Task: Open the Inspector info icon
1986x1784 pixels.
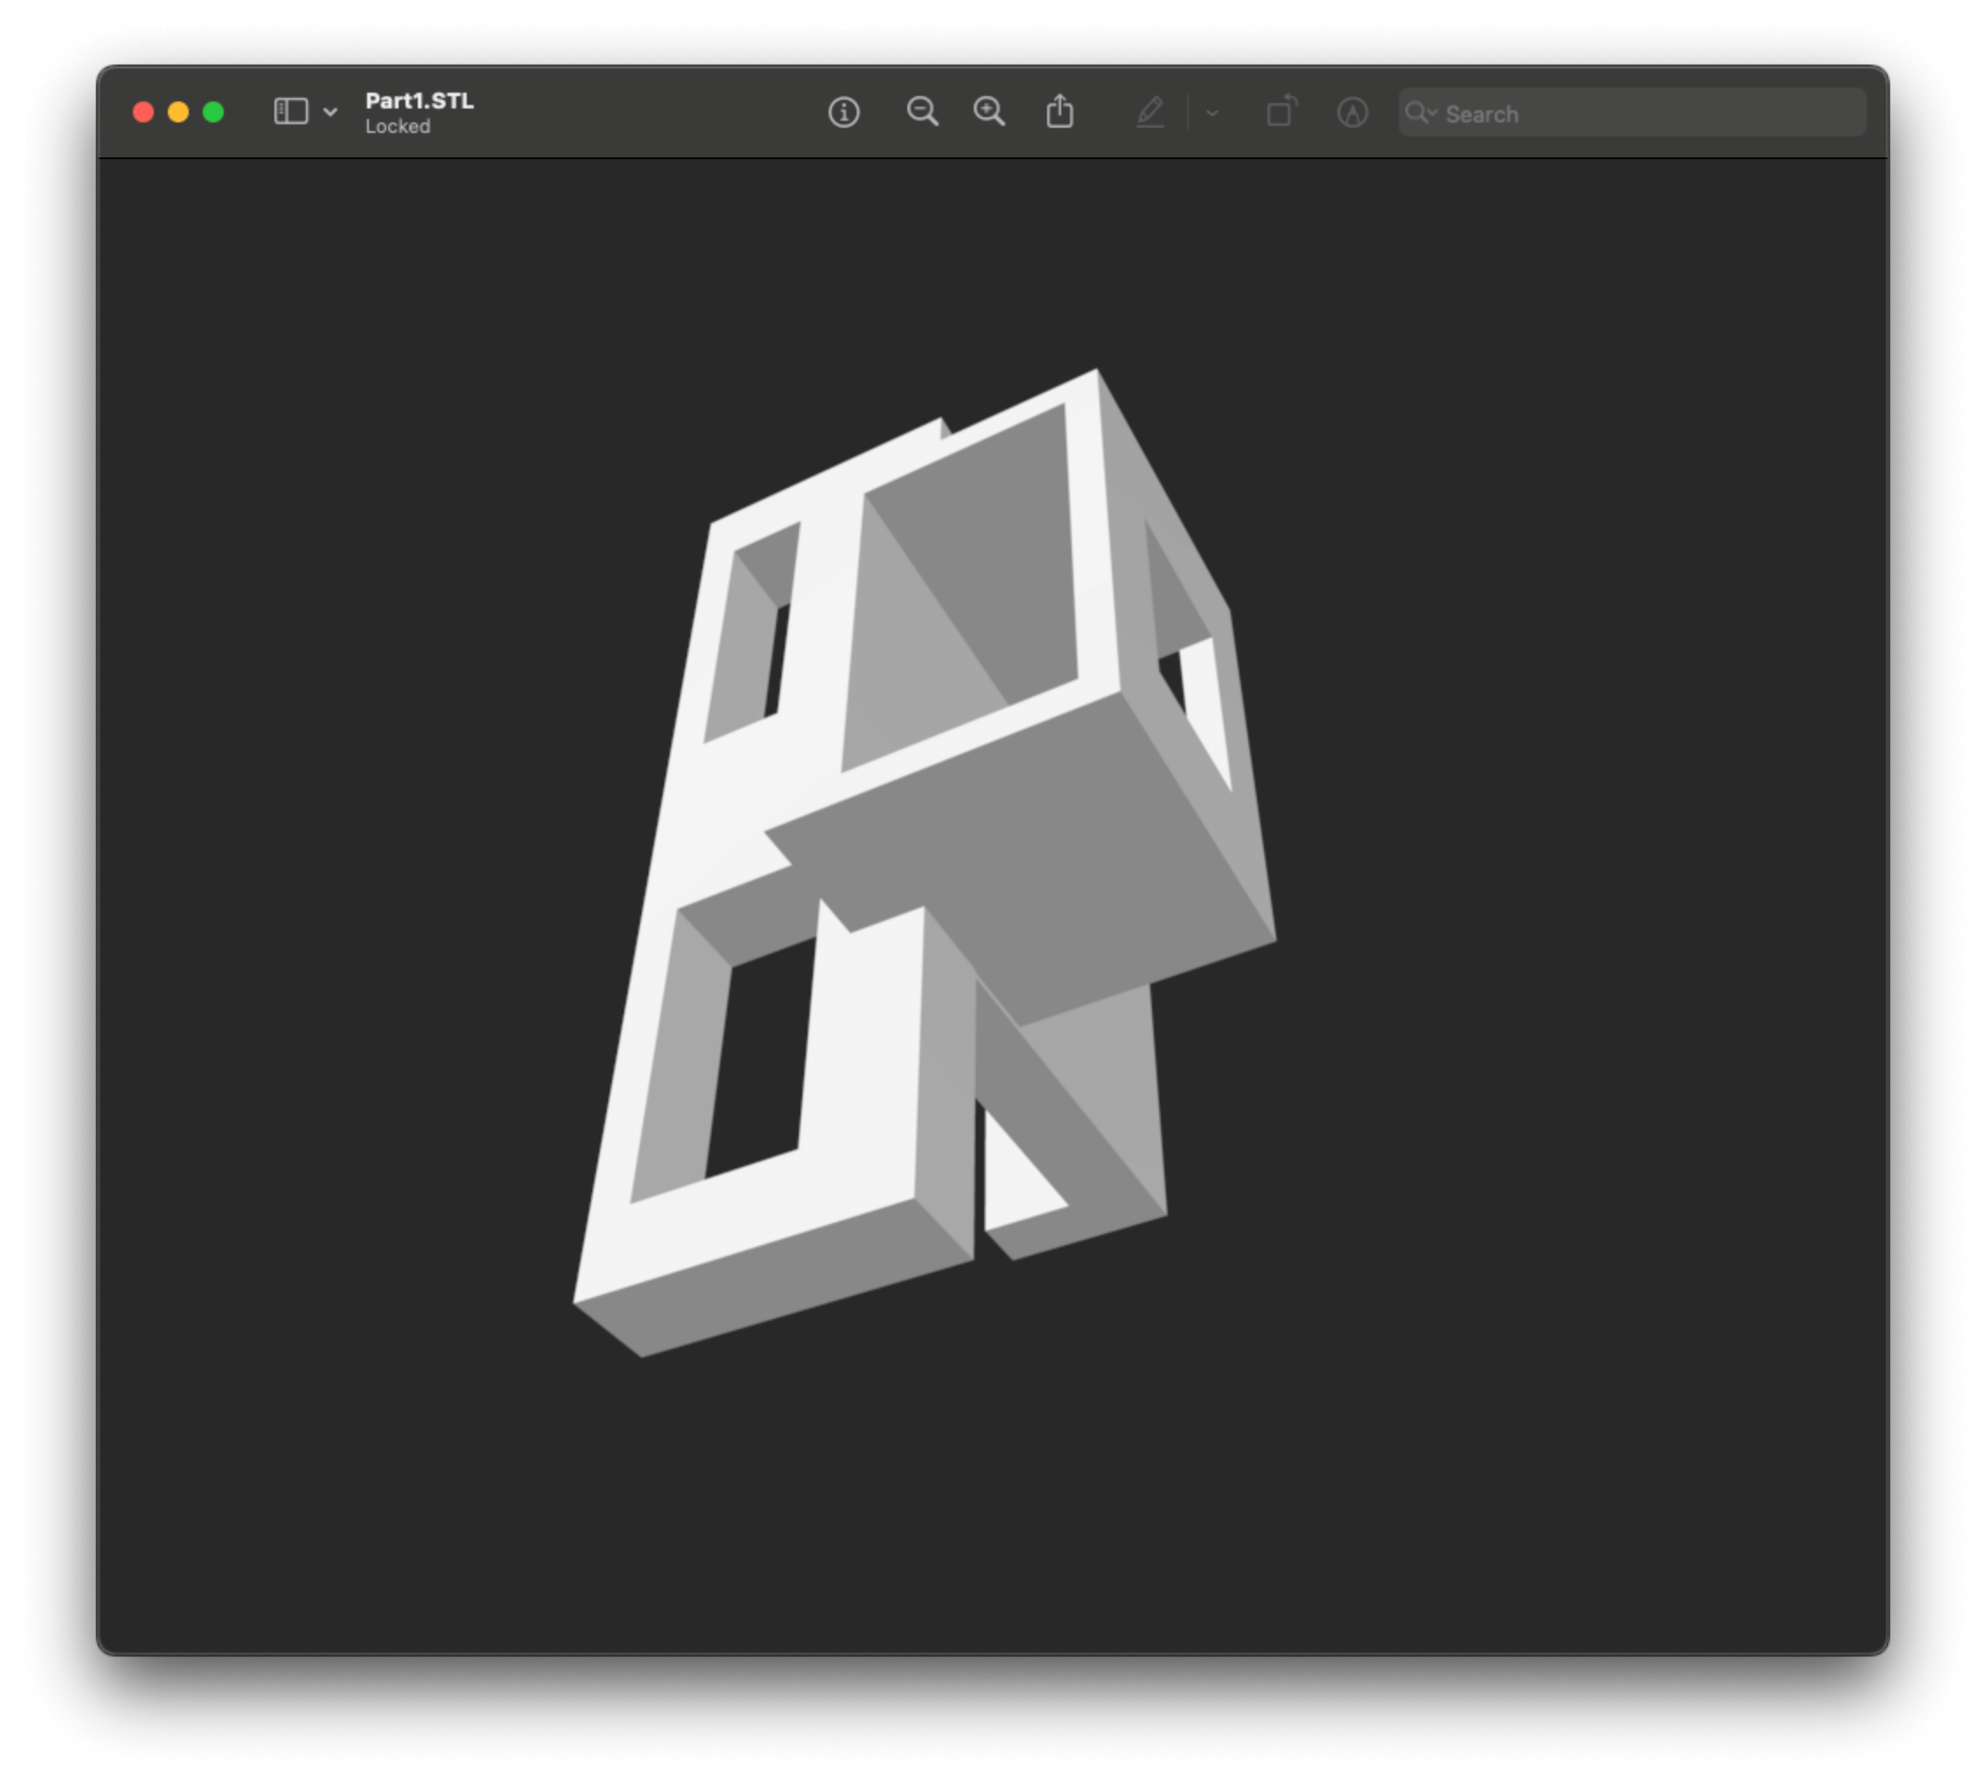Action: coord(844,113)
